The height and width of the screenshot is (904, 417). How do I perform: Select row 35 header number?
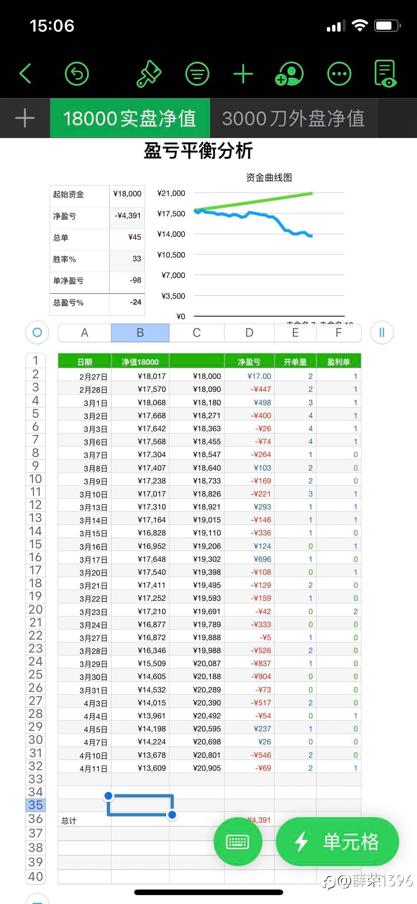pyautogui.click(x=36, y=805)
